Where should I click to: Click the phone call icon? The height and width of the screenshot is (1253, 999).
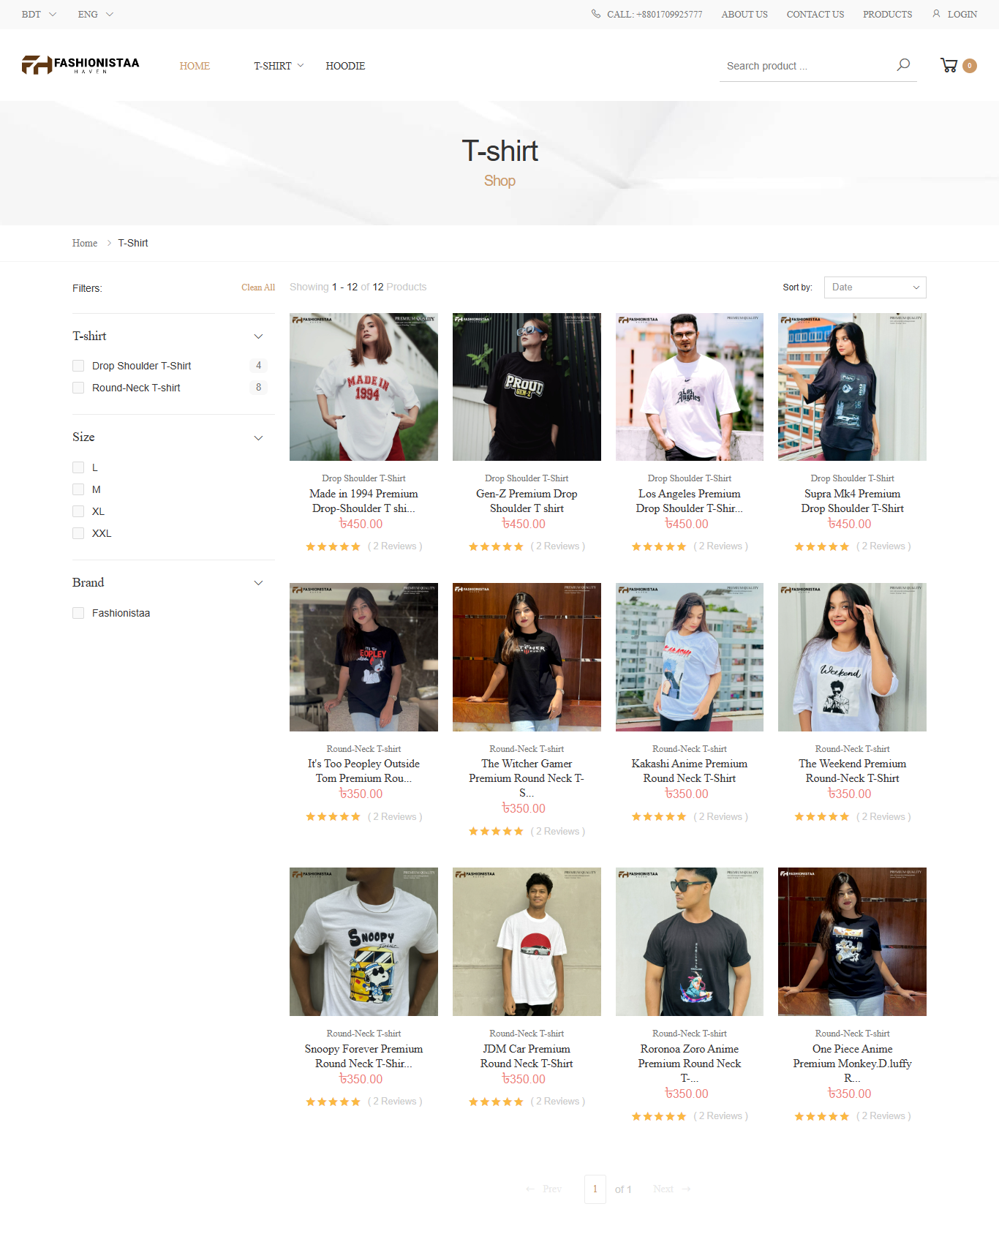(x=596, y=14)
